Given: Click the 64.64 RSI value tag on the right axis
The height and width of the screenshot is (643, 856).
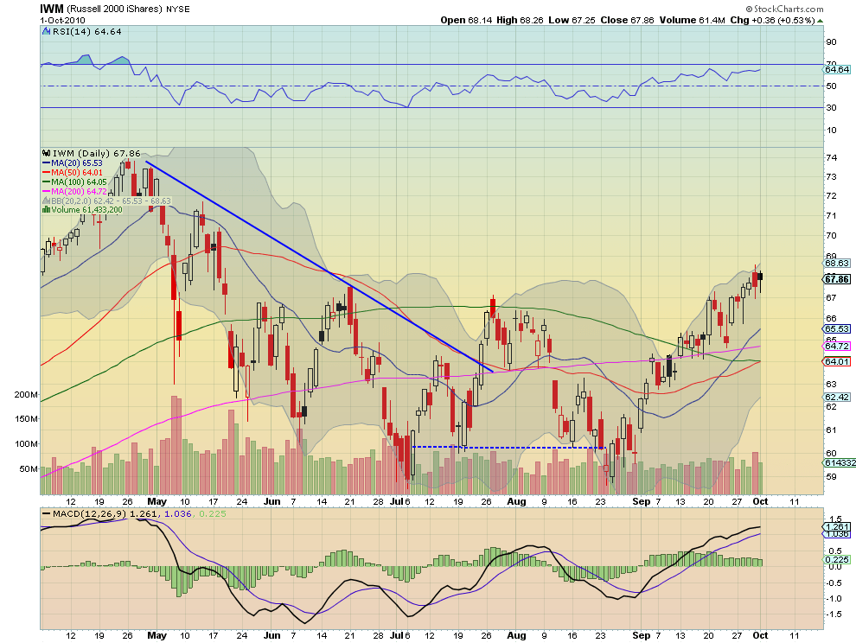Looking at the screenshot, I should point(837,69).
